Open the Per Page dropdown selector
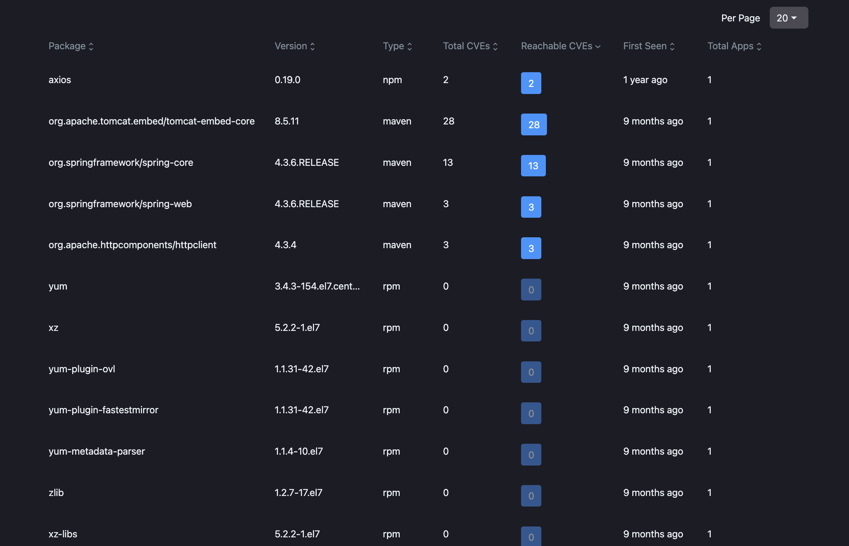Viewport: 849px width, 546px height. point(789,17)
